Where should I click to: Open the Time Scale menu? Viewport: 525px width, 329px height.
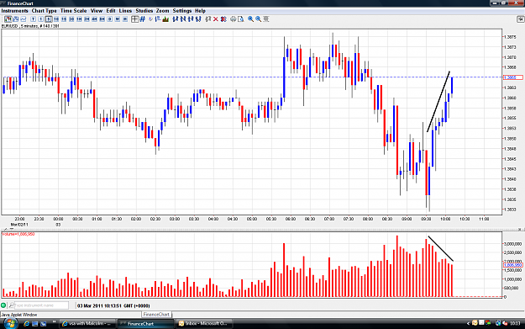[x=73, y=11]
